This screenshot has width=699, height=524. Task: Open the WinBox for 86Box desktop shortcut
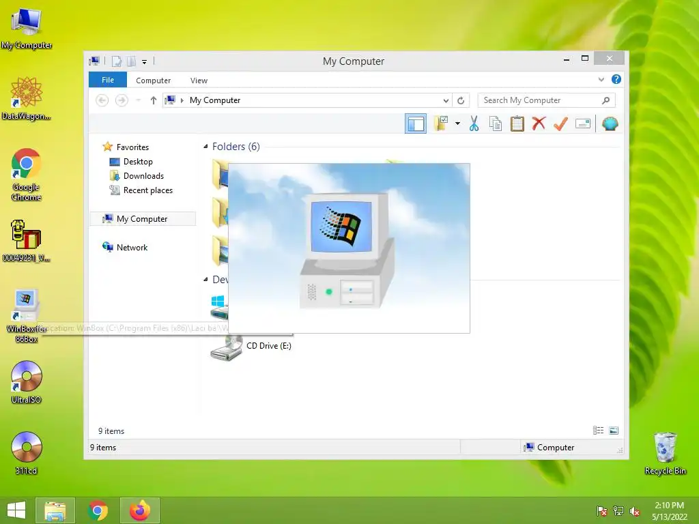(27, 315)
